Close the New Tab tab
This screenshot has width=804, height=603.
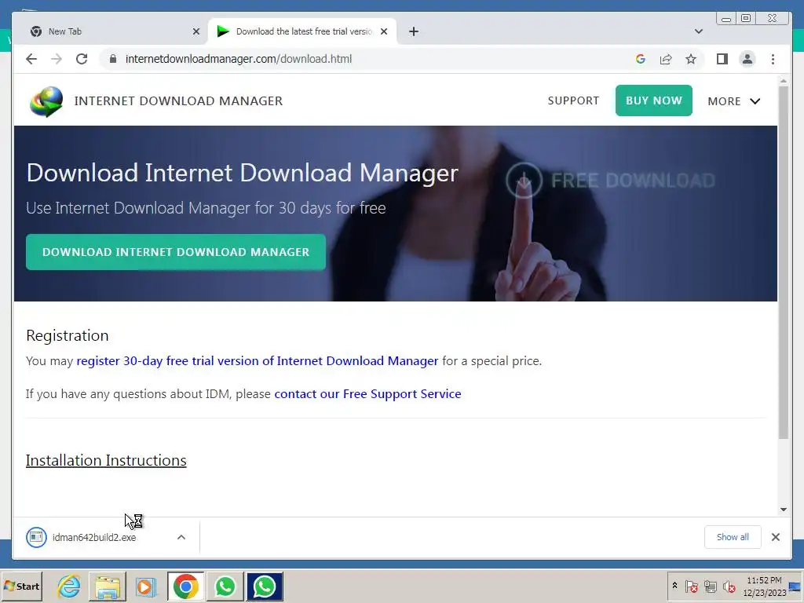(x=196, y=31)
